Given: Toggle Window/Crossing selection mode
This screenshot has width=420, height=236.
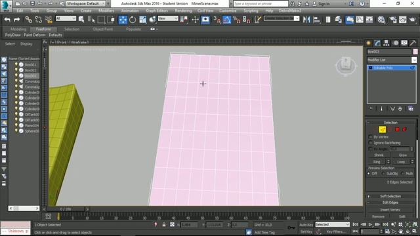Looking at the screenshot, I should (111, 20).
